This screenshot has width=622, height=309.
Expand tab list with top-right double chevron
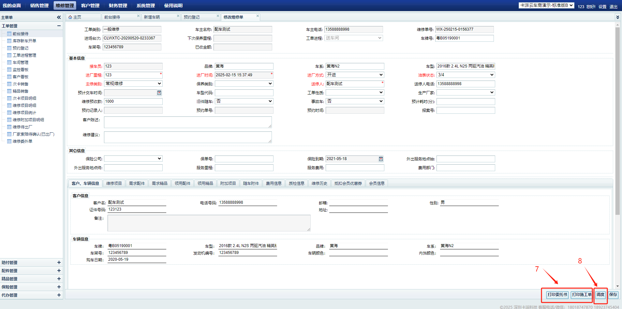(x=617, y=17)
